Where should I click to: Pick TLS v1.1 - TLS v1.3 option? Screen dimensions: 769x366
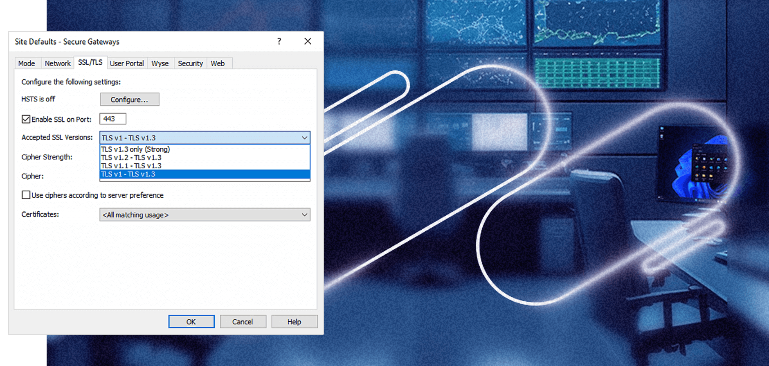pyautogui.click(x=205, y=166)
